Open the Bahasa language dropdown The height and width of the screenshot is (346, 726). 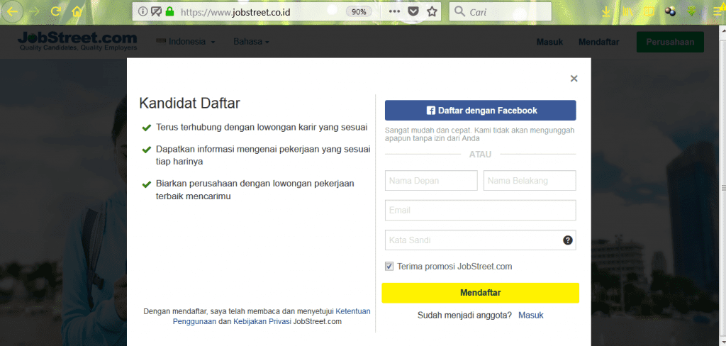point(251,42)
